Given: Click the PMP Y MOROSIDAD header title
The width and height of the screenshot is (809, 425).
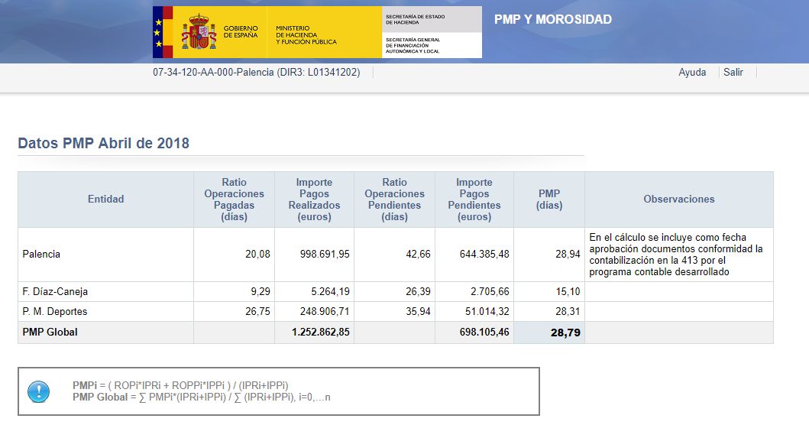Looking at the screenshot, I should (x=552, y=20).
